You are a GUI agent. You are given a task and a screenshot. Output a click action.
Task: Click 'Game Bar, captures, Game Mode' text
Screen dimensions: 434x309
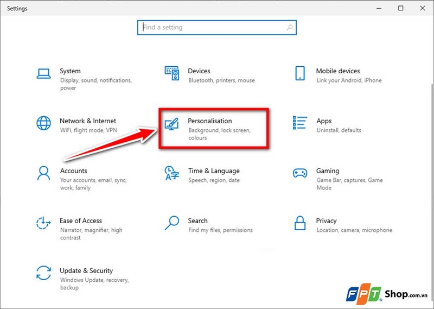(349, 184)
